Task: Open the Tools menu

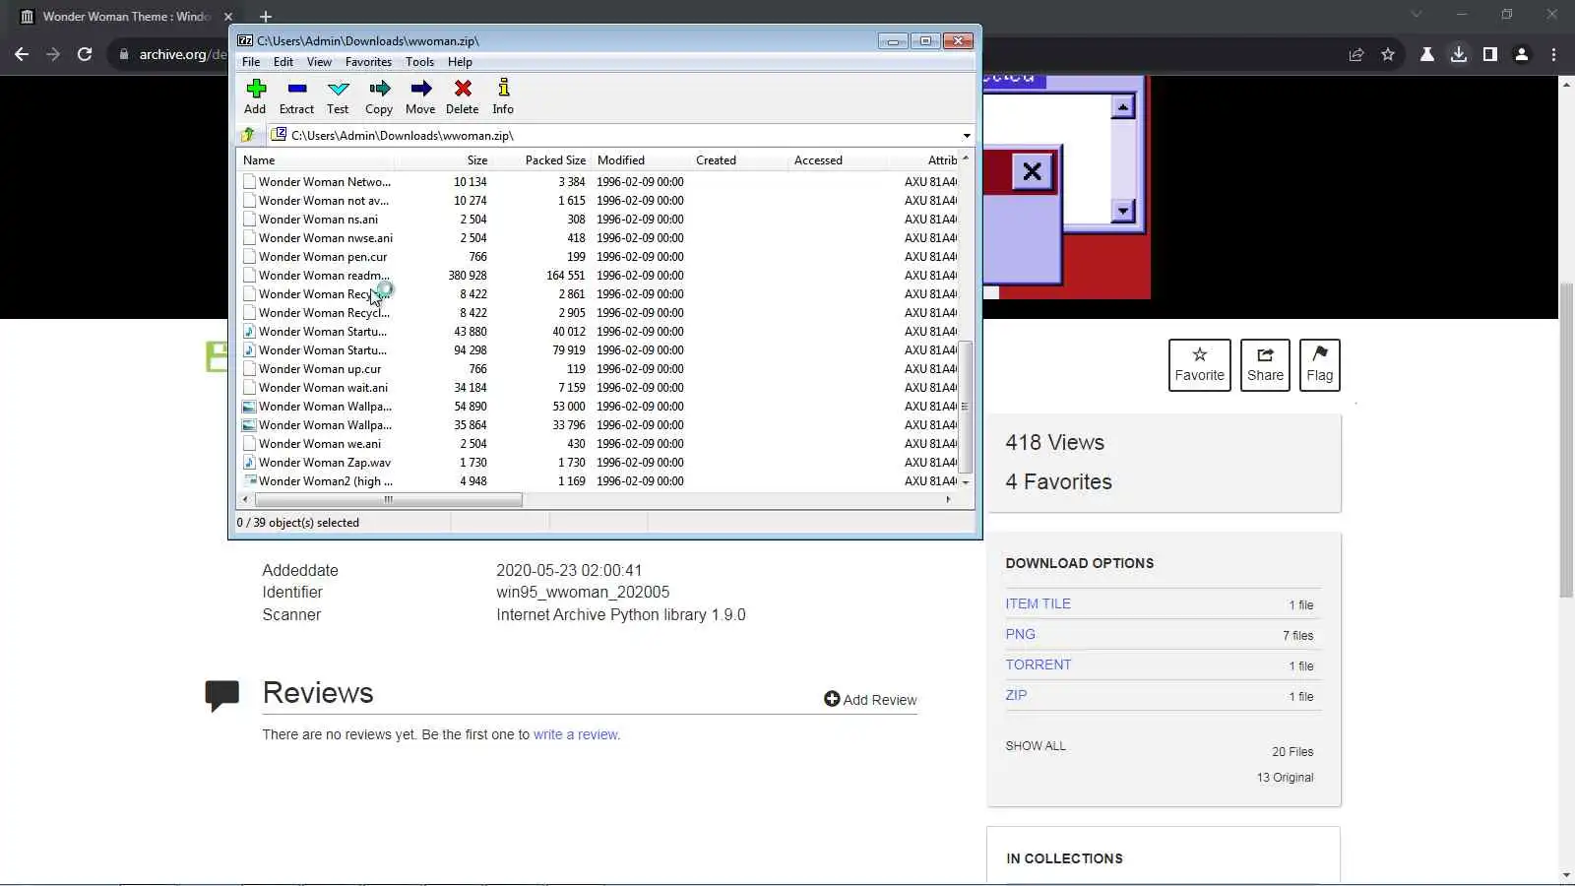Action: [x=419, y=62]
